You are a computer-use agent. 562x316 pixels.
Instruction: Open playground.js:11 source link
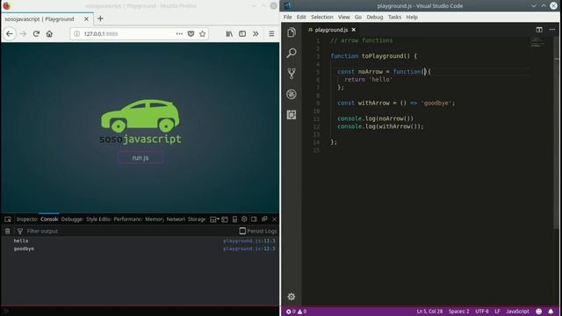point(249,241)
